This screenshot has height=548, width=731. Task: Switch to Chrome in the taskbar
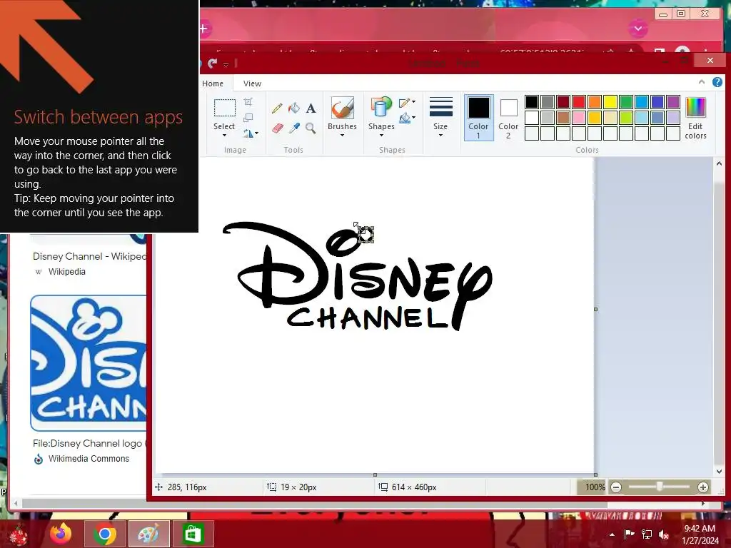[x=104, y=534]
